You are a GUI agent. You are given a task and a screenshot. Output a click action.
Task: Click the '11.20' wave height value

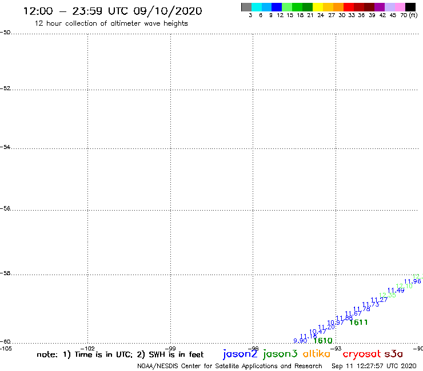pyautogui.click(x=326, y=327)
